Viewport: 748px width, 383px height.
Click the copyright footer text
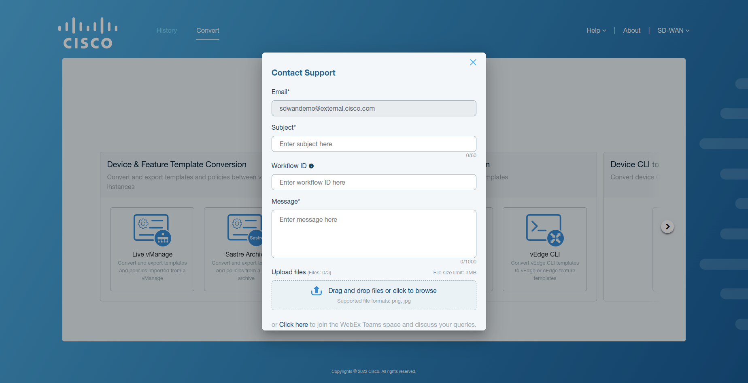coord(374,371)
